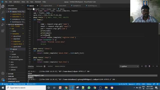Open the Windows Start menu
Viewport: 160px width, 90px height.
(x=3, y=88)
